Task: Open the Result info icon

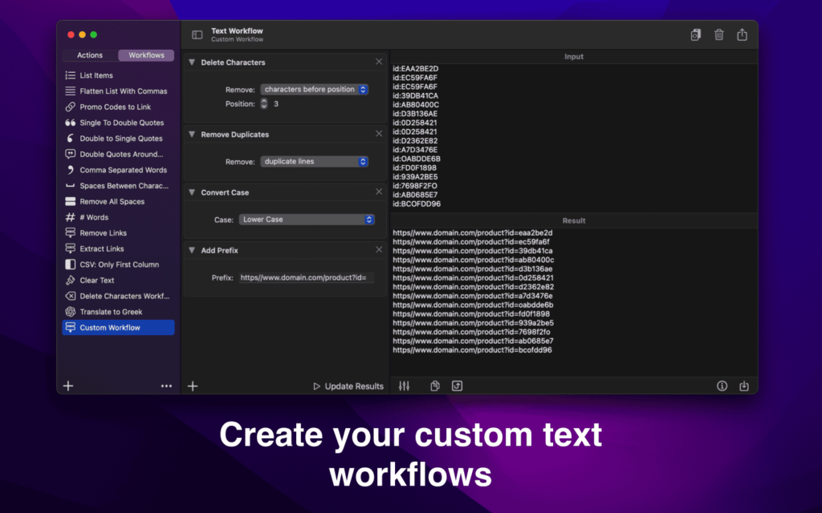Action: click(722, 386)
